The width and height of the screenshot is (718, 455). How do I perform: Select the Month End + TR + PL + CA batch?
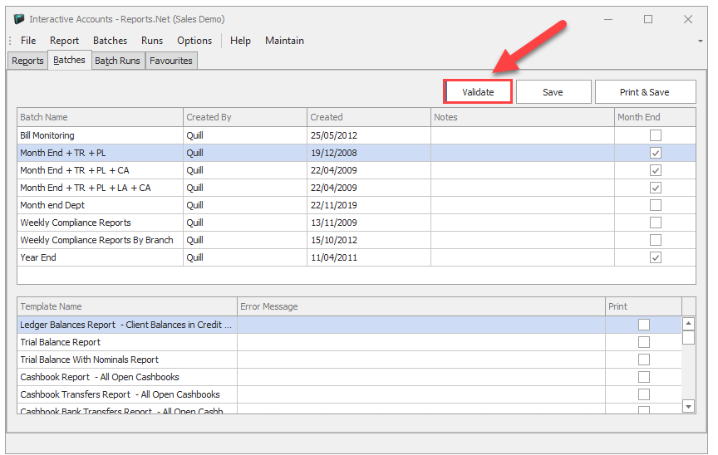[x=357, y=170]
